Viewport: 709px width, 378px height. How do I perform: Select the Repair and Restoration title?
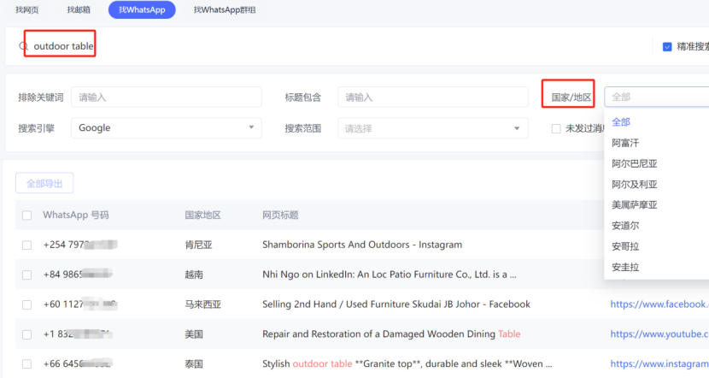coord(391,334)
